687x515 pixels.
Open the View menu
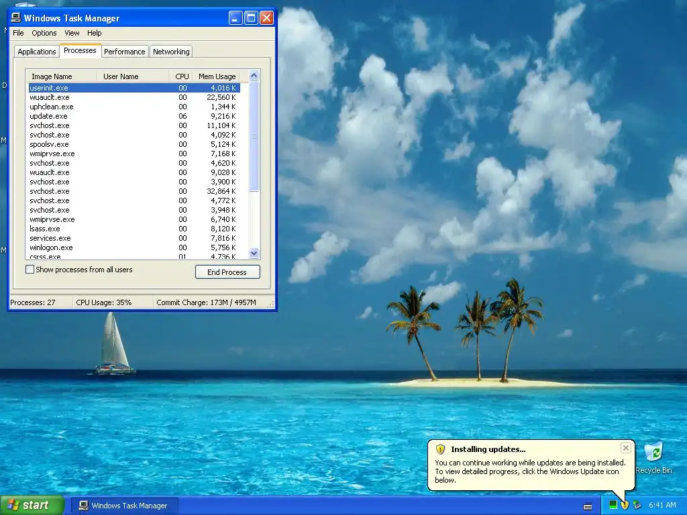(x=72, y=33)
